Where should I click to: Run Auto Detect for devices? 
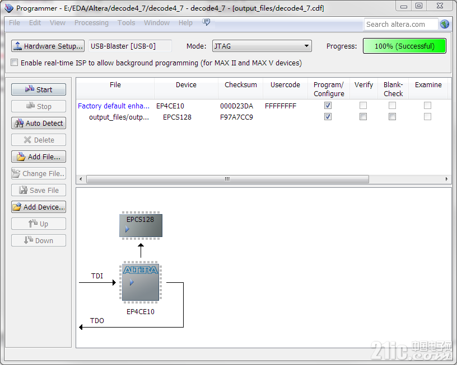[x=39, y=123]
